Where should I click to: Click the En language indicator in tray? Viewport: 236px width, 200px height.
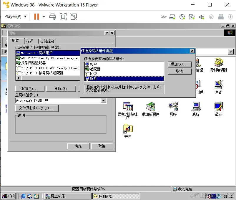[213, 196]
